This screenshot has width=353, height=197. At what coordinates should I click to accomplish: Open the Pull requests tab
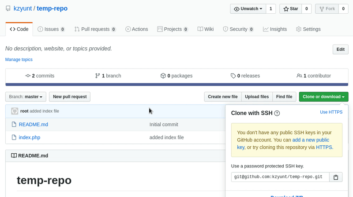[x=95, y=29]
